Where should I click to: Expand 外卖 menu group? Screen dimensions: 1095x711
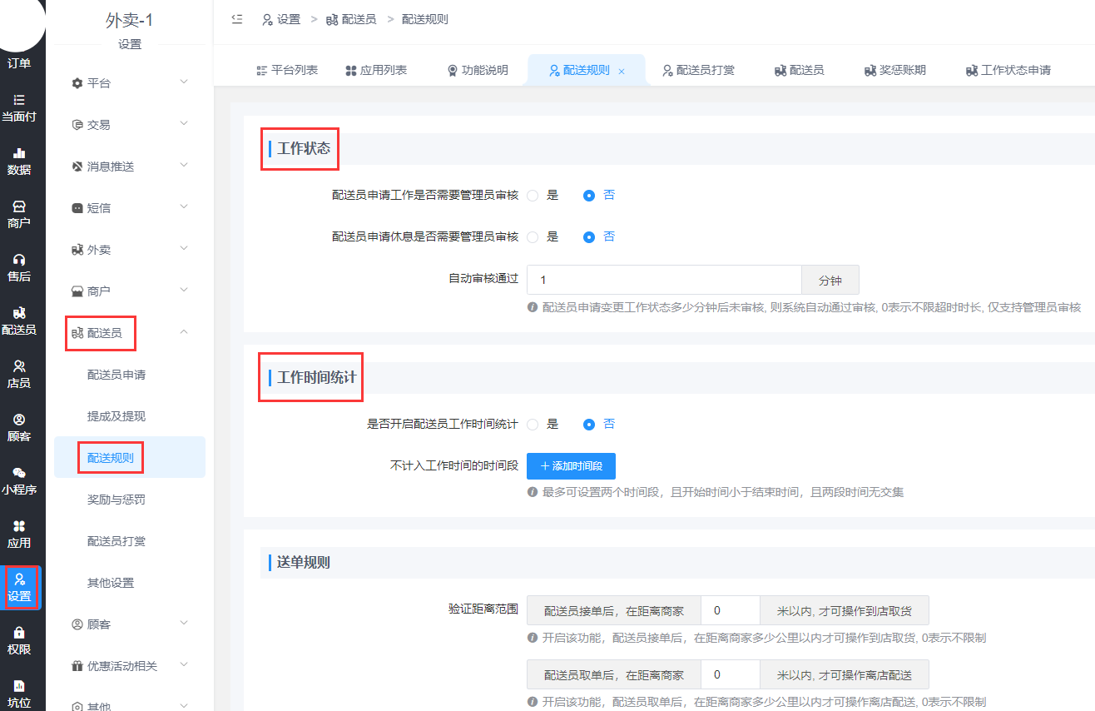tap(130, 249)
